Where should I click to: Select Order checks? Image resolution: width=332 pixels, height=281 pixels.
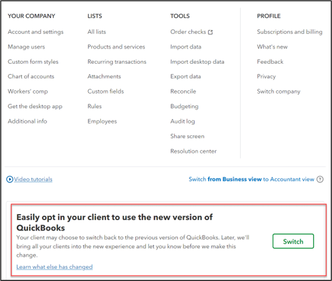[188, 32]
